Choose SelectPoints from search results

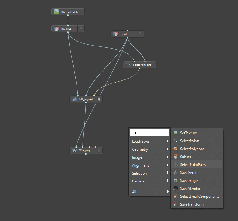pos(197,141)
